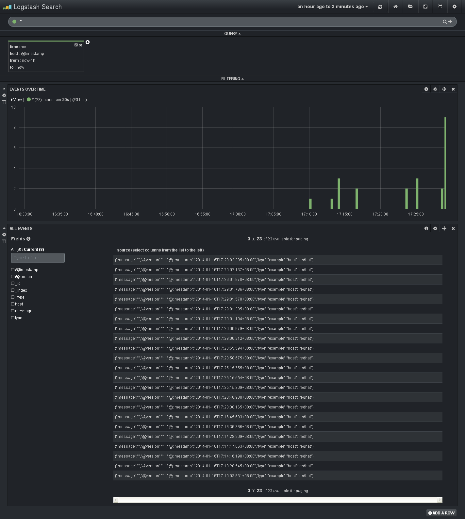Collapse the QUERY section
This screenshot has height=519, width=465.
232,34
